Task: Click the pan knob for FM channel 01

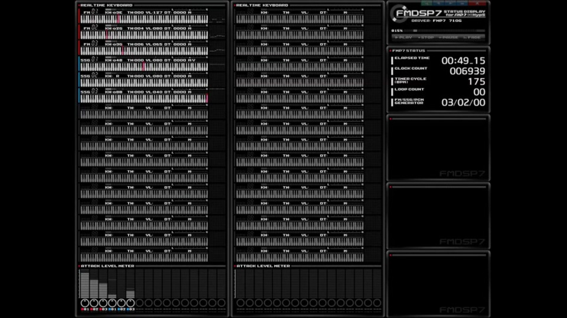Action: [85, 303]
